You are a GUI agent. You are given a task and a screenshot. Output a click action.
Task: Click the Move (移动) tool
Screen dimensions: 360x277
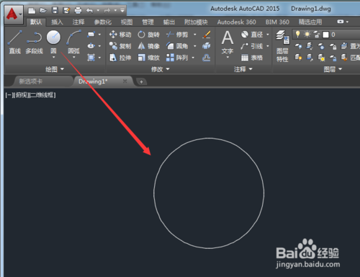[x=120, y=35]
